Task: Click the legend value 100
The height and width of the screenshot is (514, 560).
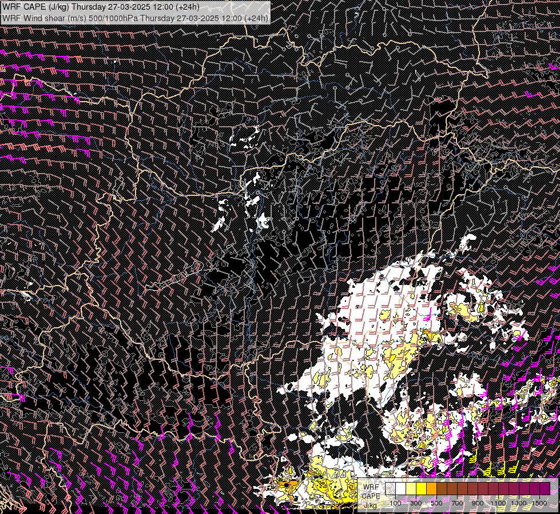Action: (x=395, y=503)
